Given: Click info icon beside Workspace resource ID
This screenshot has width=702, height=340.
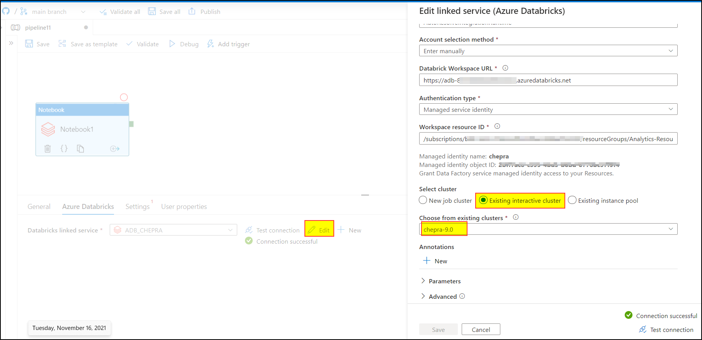Looking at the screenshot, I should pyautogui.click(x=497, y=126).
